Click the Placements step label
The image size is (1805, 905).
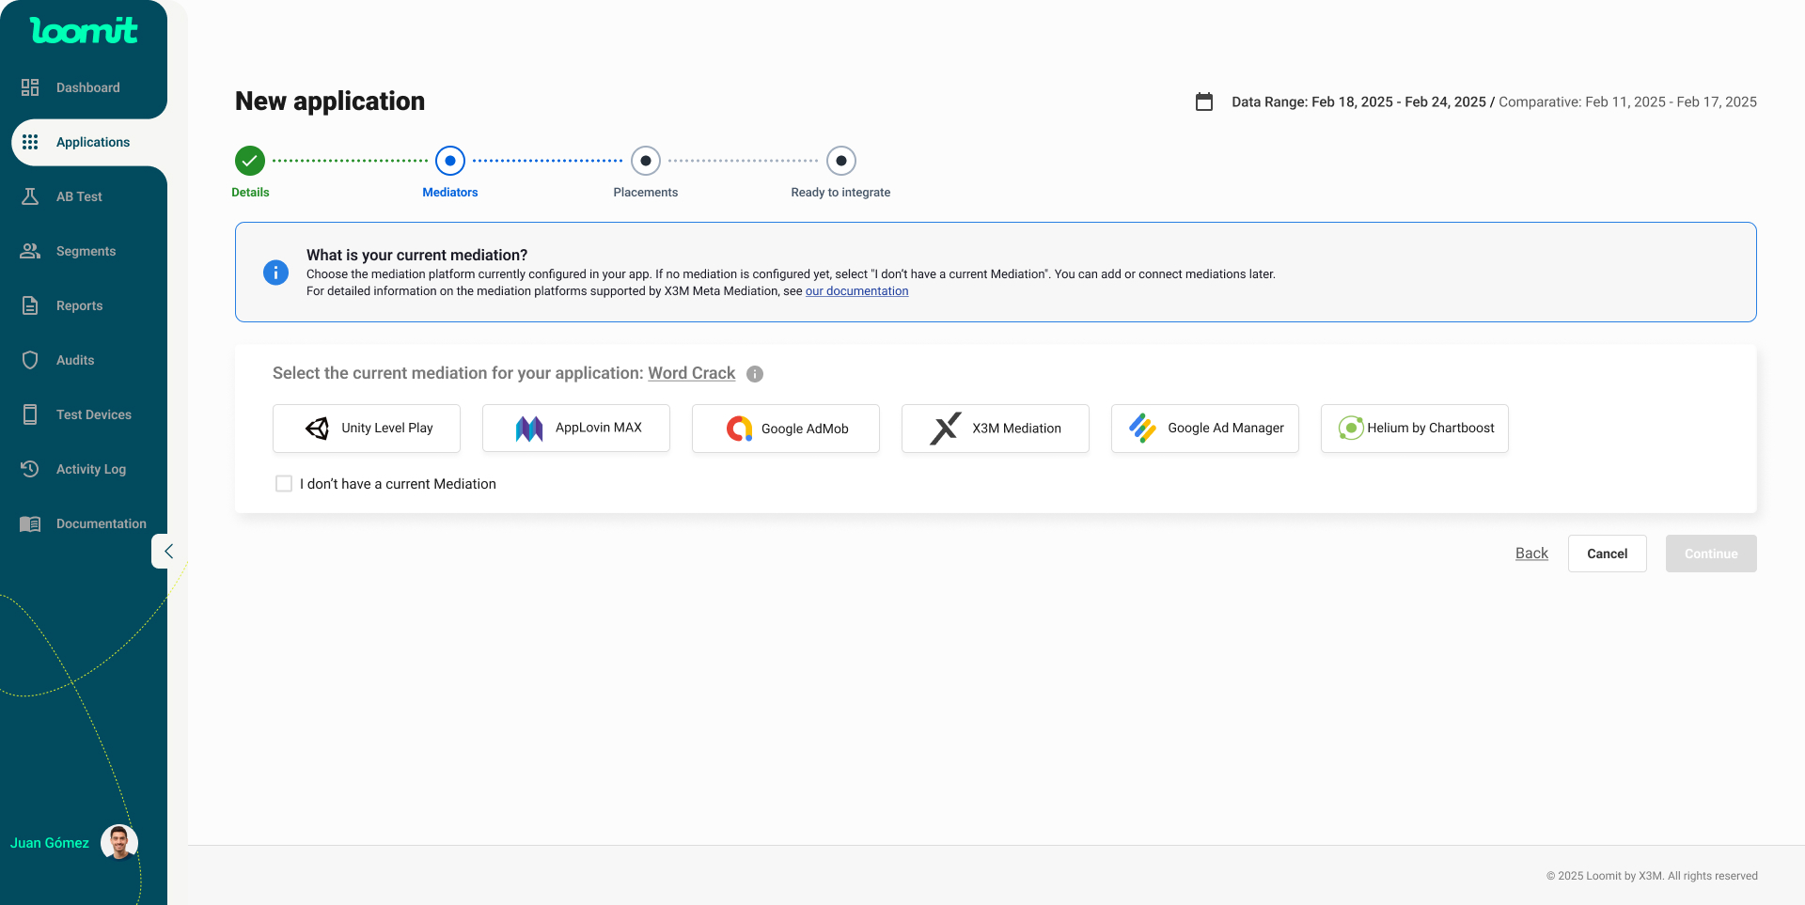click(646, 193)
